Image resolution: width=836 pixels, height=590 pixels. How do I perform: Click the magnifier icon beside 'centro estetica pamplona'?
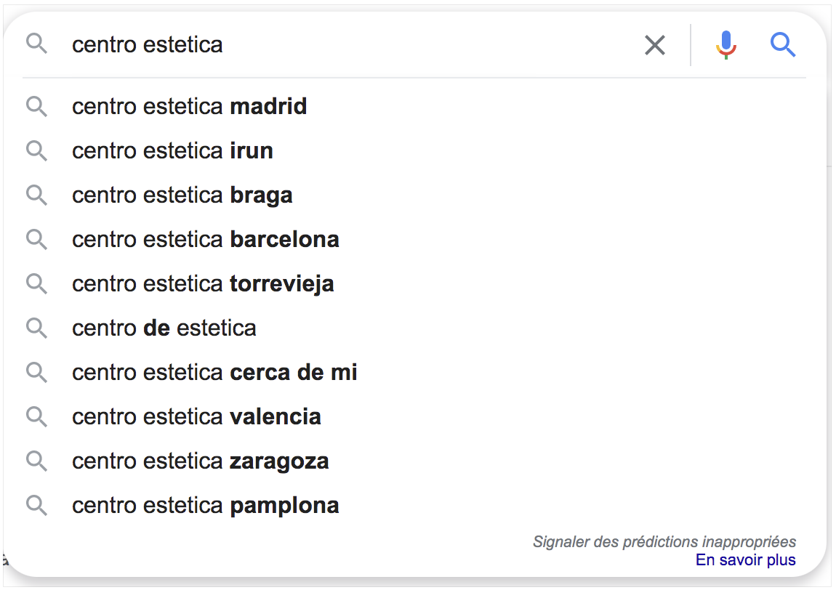click(x=37, y=505)
